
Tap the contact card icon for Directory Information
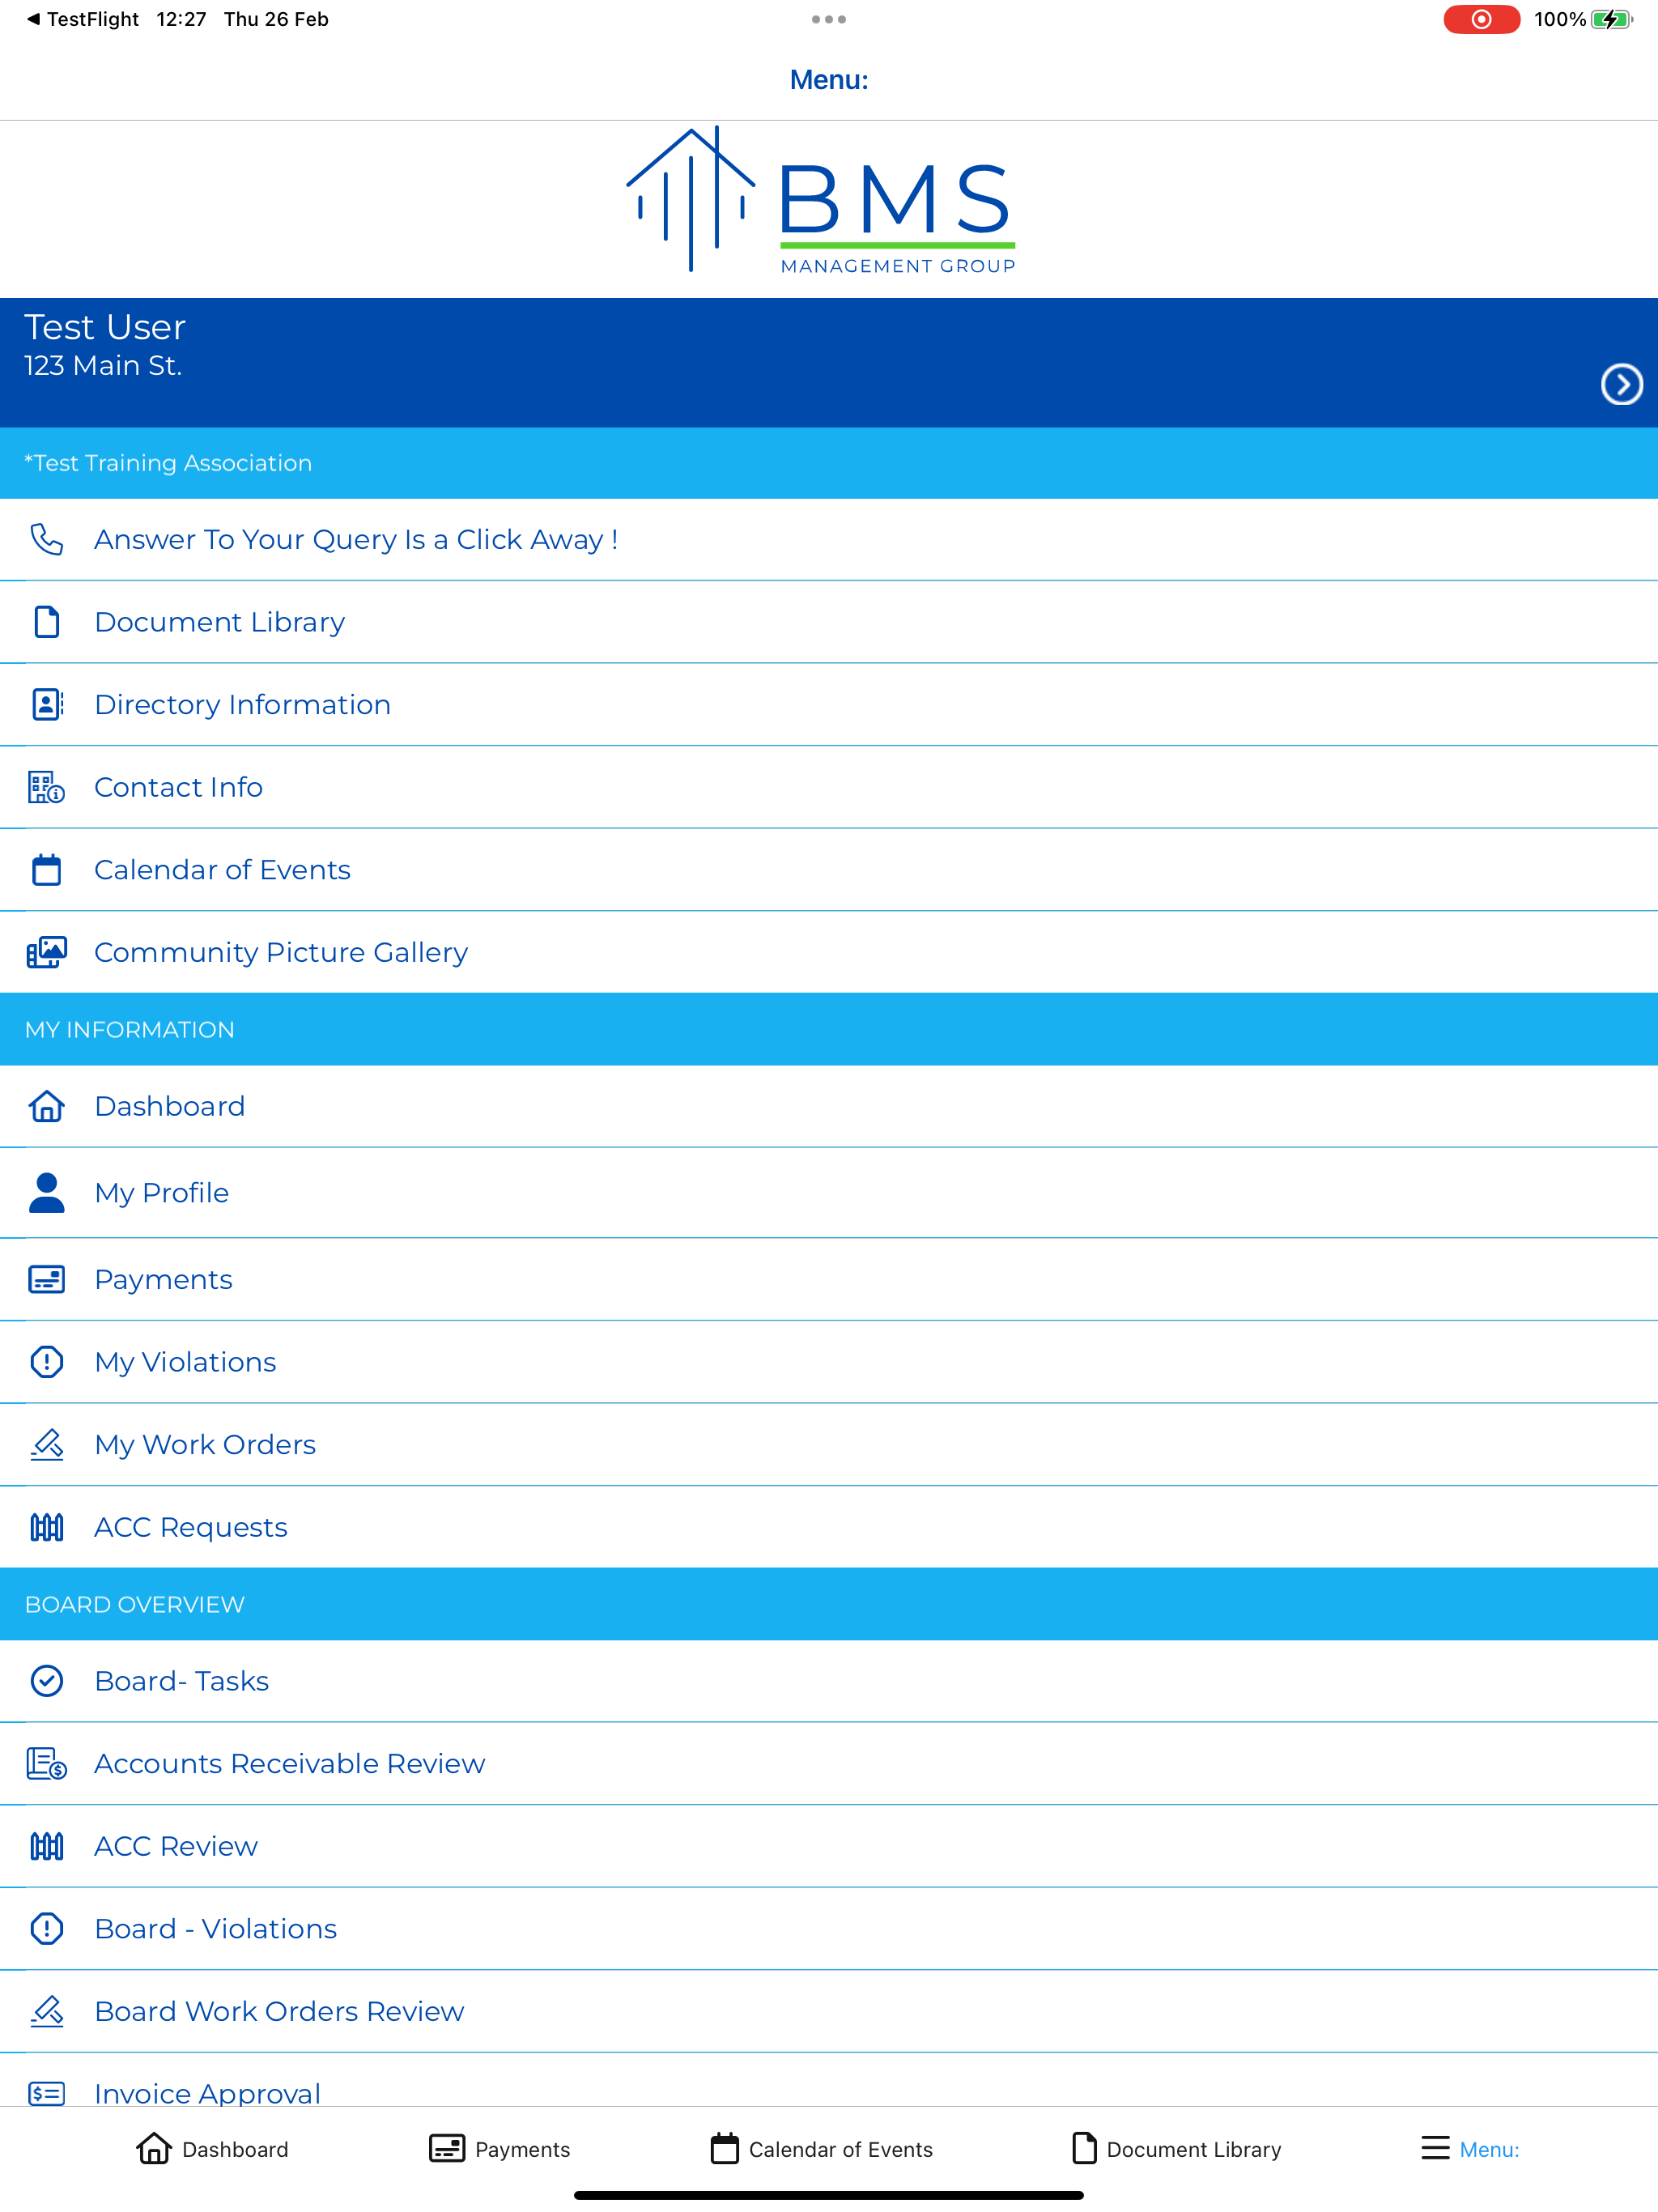tap(46, 704)
